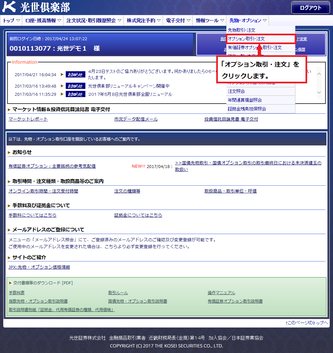Click triangle beside 取引時間・注文種類 heading

pyautogui.click(x=9, y=181)
